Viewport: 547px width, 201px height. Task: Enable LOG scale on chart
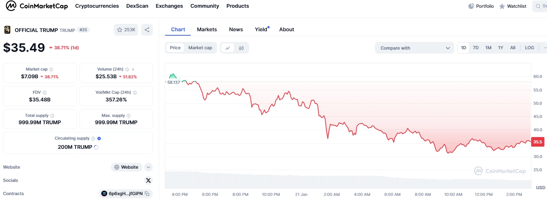pos(529,48)
